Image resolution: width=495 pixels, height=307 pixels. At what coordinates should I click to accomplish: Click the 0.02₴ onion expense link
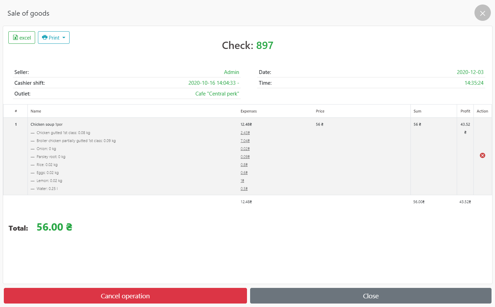(245, 149)
